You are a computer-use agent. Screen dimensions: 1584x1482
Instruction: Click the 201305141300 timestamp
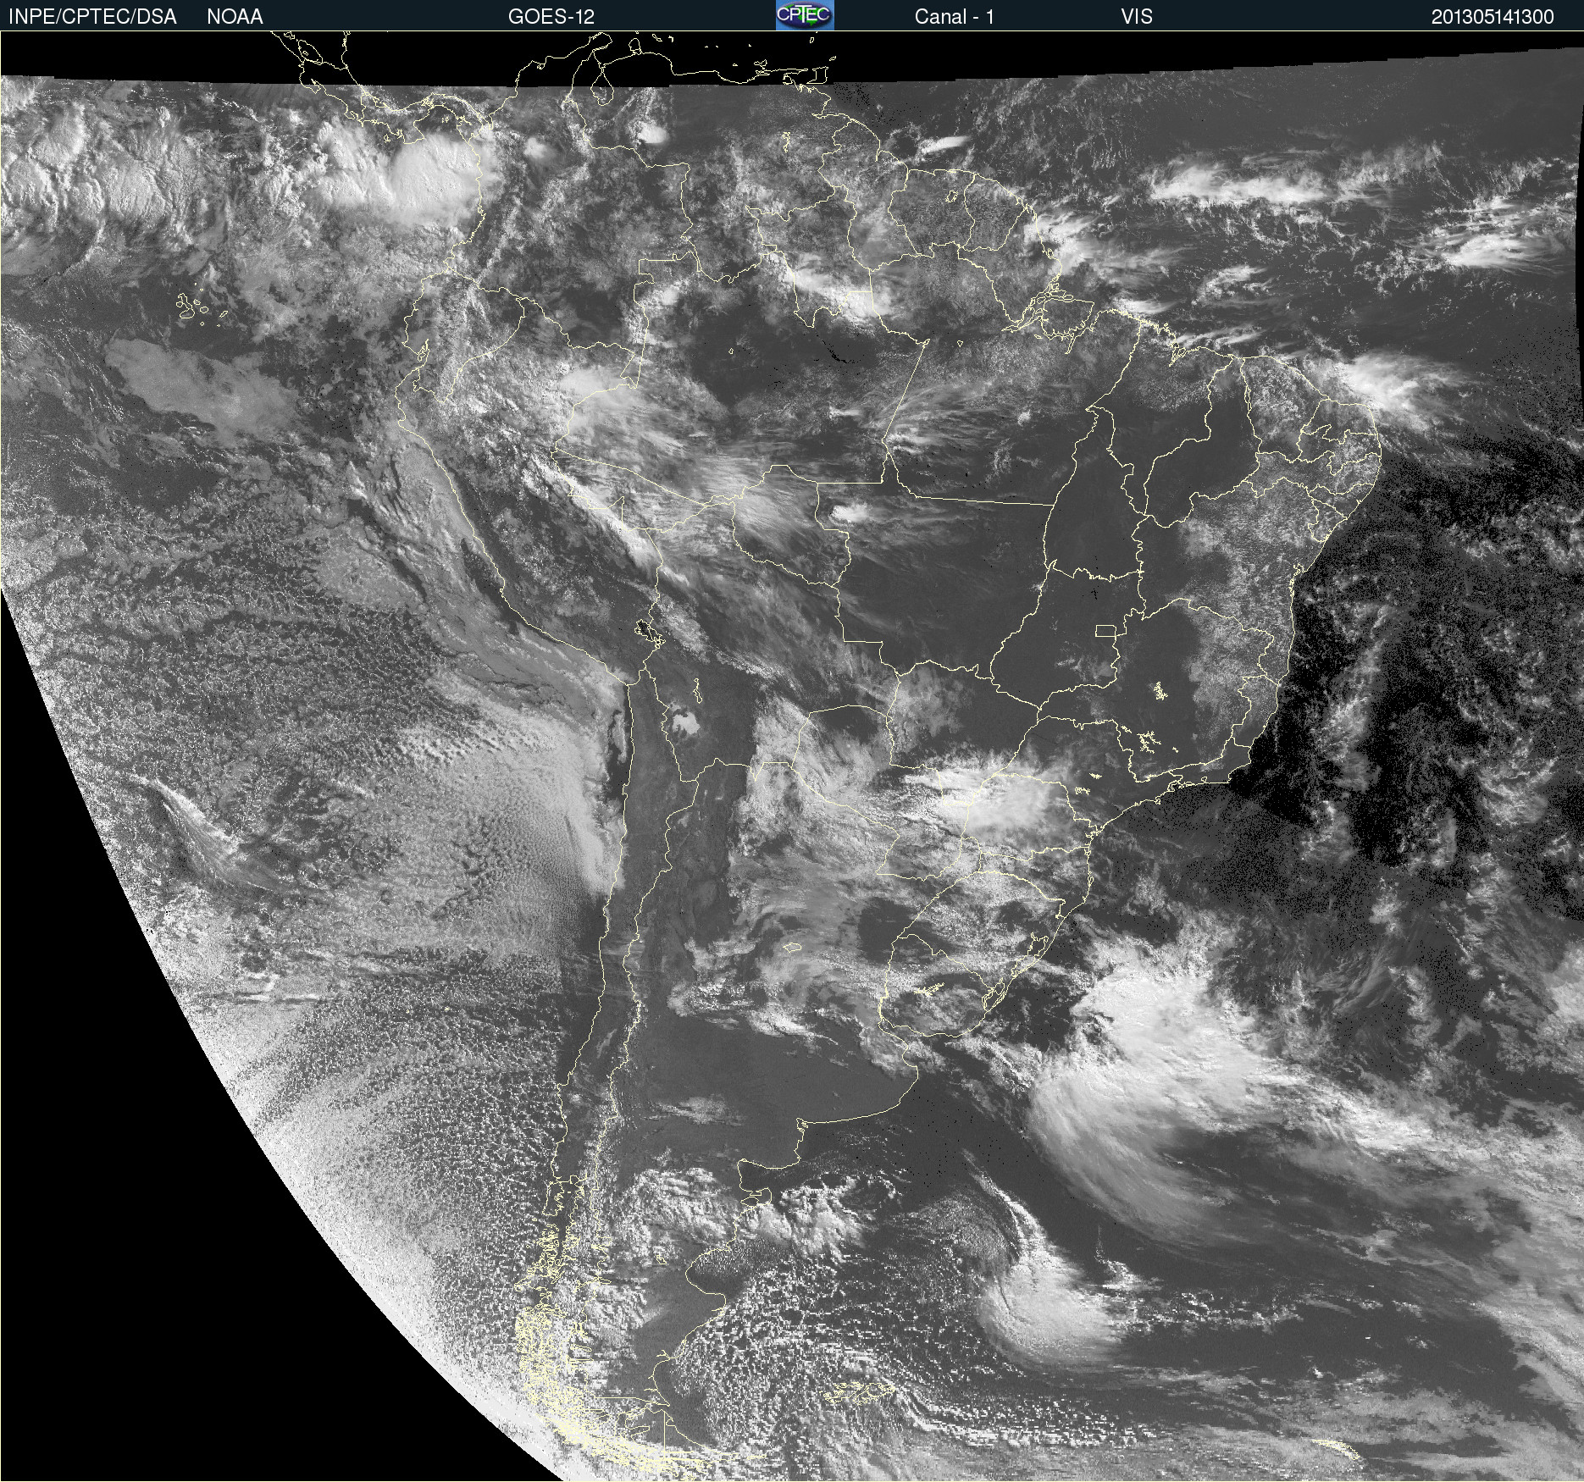[1493, 16]
